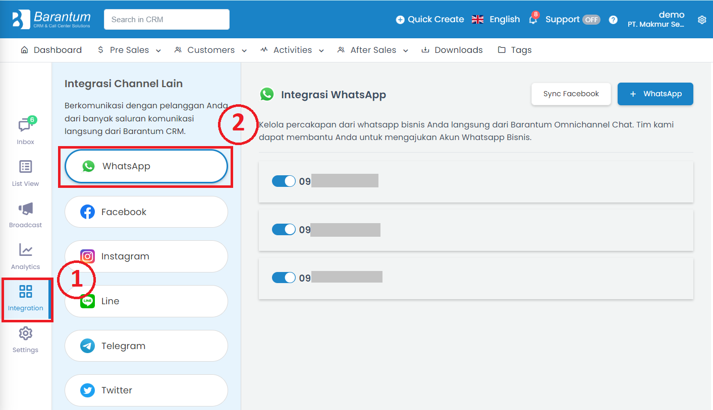Select the Facebook channel button

click(x=146, y=212)
